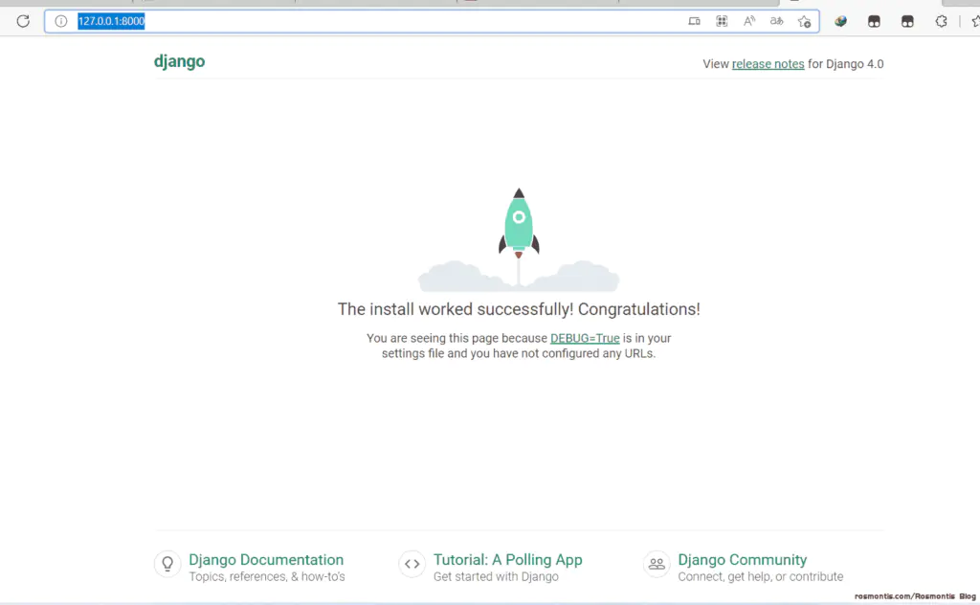Follow the DEBUG=True link
980x605 pixels.
point(585,338)
